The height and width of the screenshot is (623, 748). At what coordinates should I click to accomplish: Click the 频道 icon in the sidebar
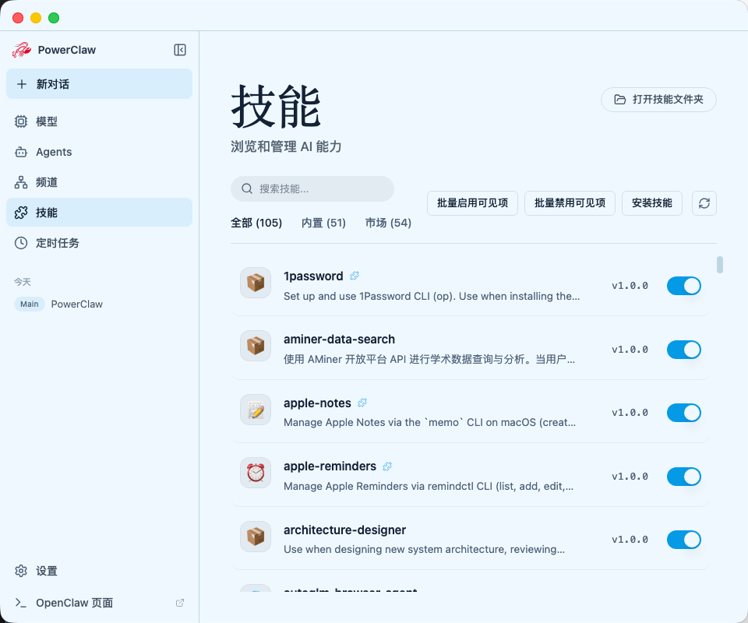[22, 182]
